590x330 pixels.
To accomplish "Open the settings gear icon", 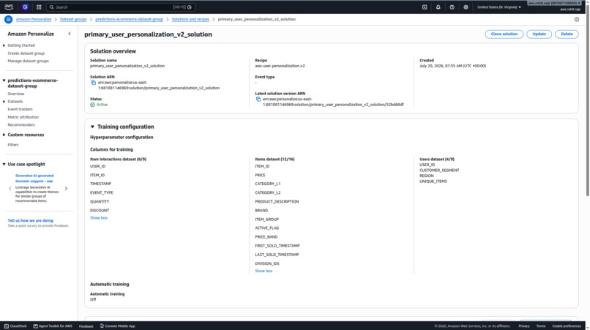I will [466, 7].
